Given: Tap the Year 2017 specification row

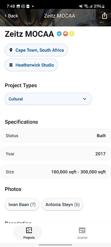Looking at the screenshot, I should pyautogui.click(x=55, y=153).
